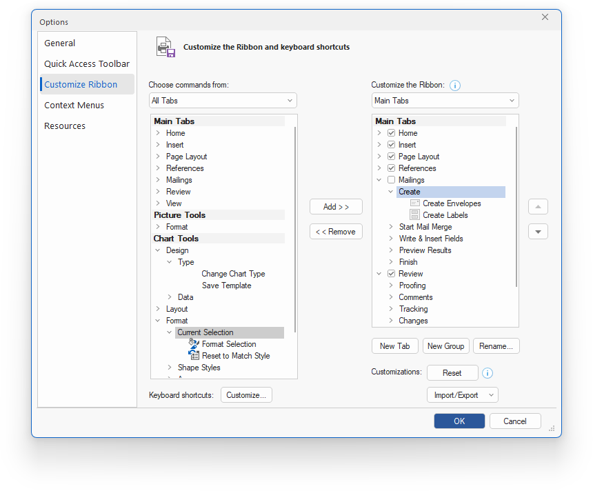Select Change Chart Type command
593x491 pixels.
coord(233,274)
